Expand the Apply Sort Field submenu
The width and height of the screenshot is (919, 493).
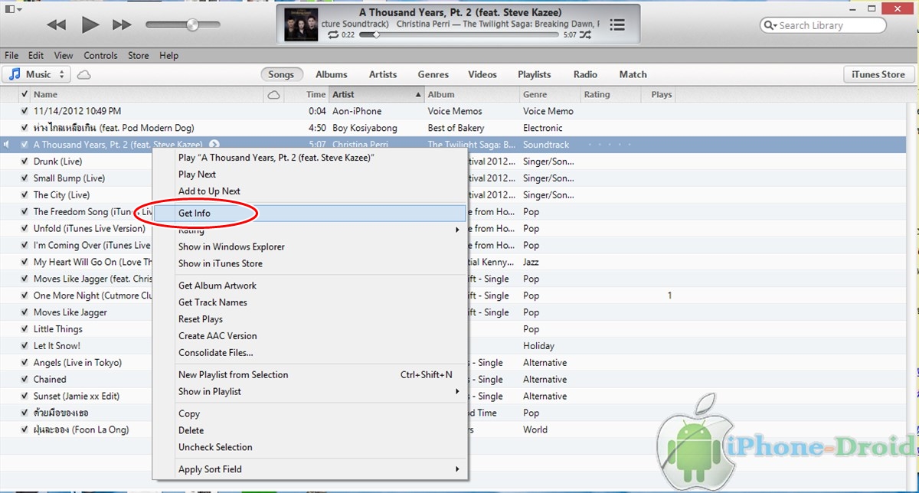310,469
